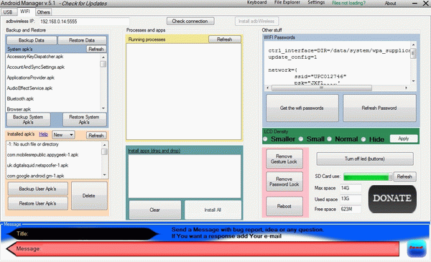This screenshot has height=262, width=431.
Task: Open the Settings menu item
Action: tap(316, 2)
